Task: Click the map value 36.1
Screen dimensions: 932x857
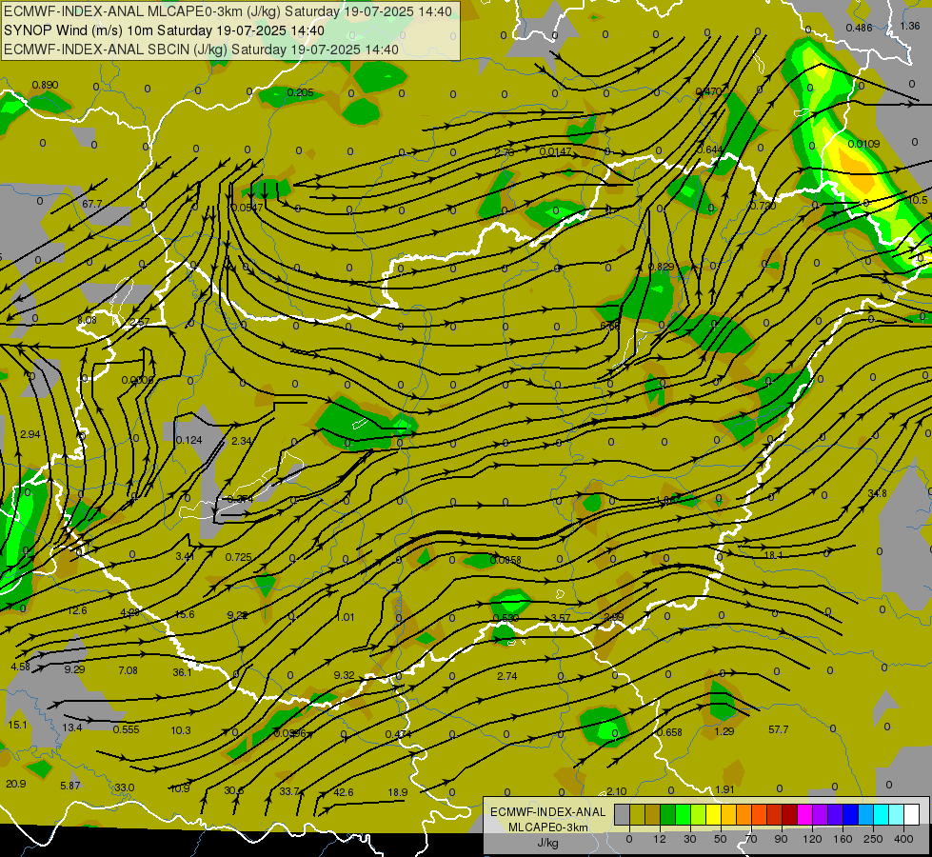Action: click(182, 672)
